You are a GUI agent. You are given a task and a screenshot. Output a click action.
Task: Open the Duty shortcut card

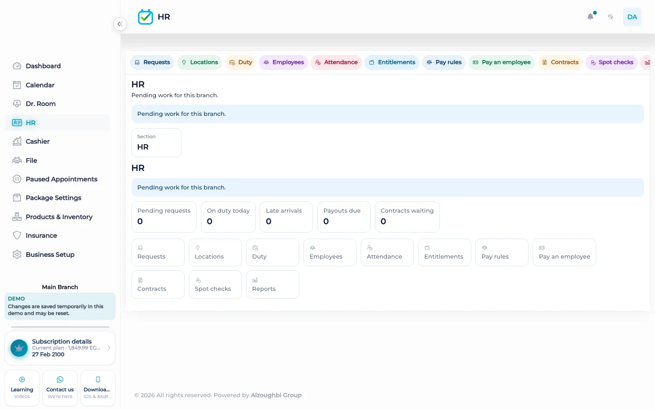(x=272, y=253)
